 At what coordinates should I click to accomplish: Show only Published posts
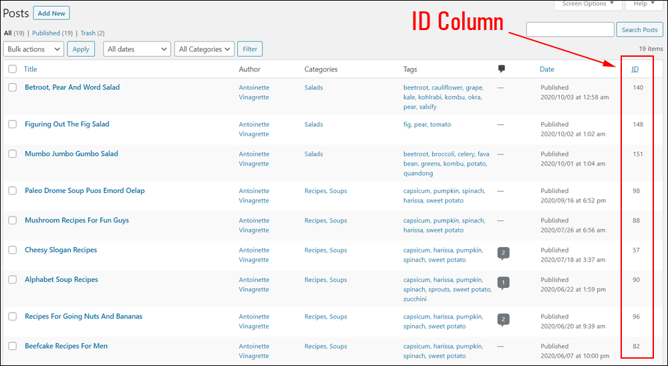click(x=46, y=33)
